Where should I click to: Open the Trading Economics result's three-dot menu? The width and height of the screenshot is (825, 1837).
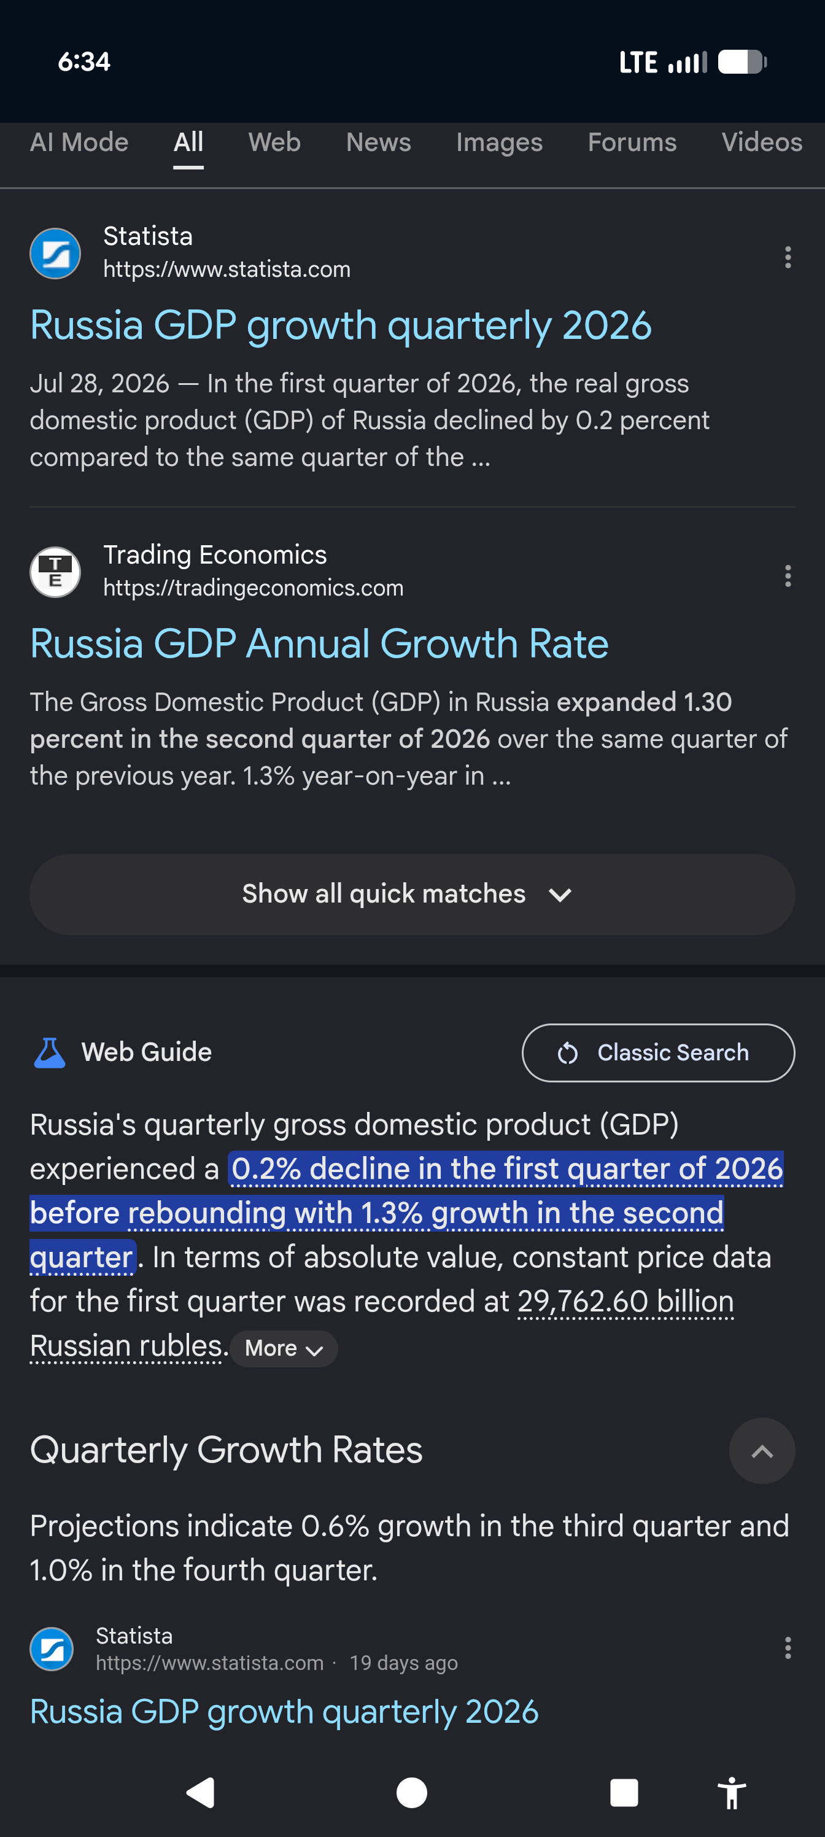787,575
